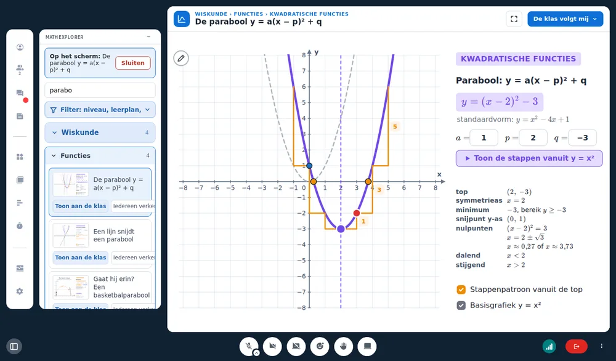The width and height of the screenshot is (616, 361).
Task: Go to FUNCTIES breadcrumb
Action: click(x=248, y=14)
